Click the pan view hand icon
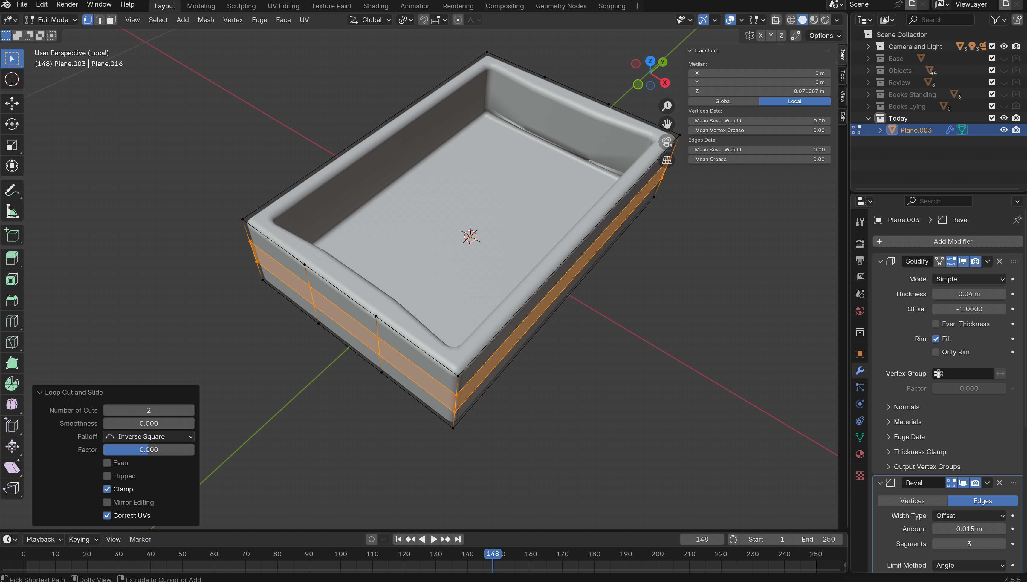 click(x=667, y=124)
